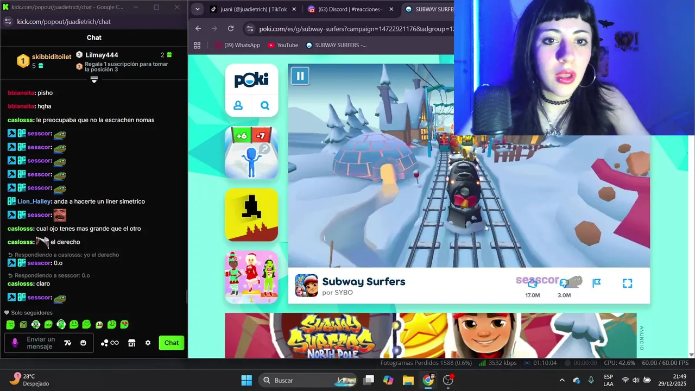Switch ESP LAA keyboard language
The image size is (695, 391).
pos(609,380)
